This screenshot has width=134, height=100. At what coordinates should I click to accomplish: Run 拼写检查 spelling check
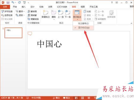pos(7,11)
